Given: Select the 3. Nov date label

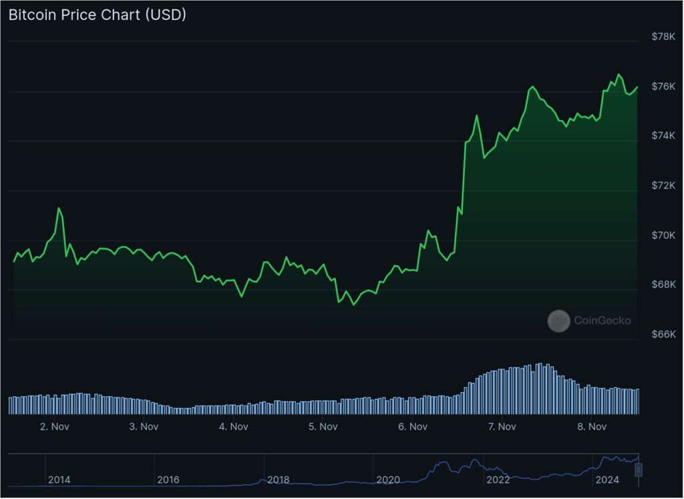Looking at the screenshot, I should pos(144,426).
